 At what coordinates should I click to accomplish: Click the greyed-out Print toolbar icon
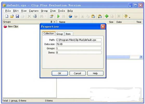[x=22, y=16]
